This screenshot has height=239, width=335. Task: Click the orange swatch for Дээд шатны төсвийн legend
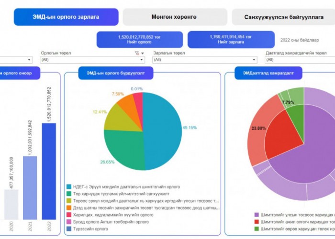[x=69, y=208]
